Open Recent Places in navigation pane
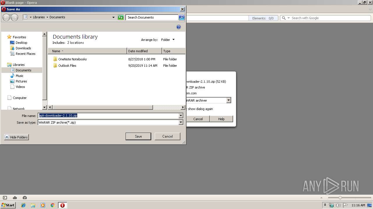This screenshot has width=373, height=209. pos(26,54)
